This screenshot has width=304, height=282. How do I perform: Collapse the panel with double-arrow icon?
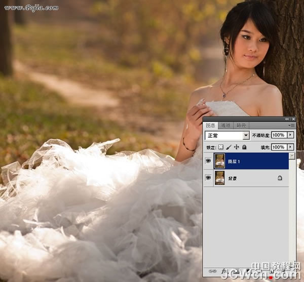pos(287,119)
